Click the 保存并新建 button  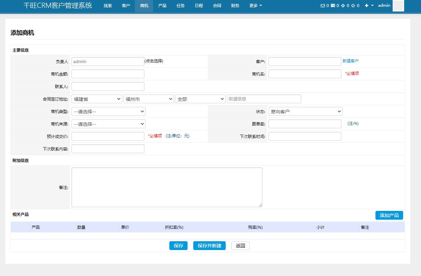pos(209,246)
